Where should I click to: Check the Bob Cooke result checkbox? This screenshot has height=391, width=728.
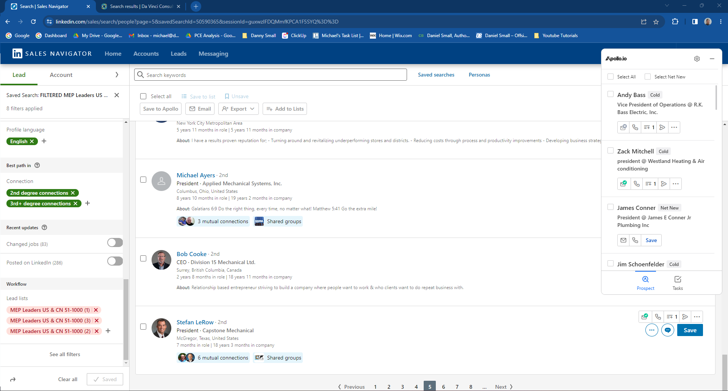(143, 258)
